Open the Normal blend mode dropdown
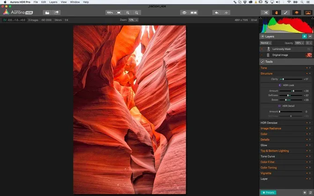The height and width of the screenshot is (196, 314). pos(265,43)
